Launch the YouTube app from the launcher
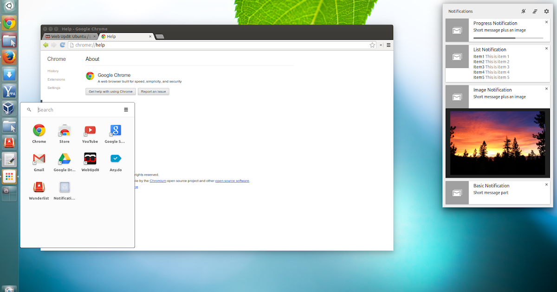 [x=90, y=131]
